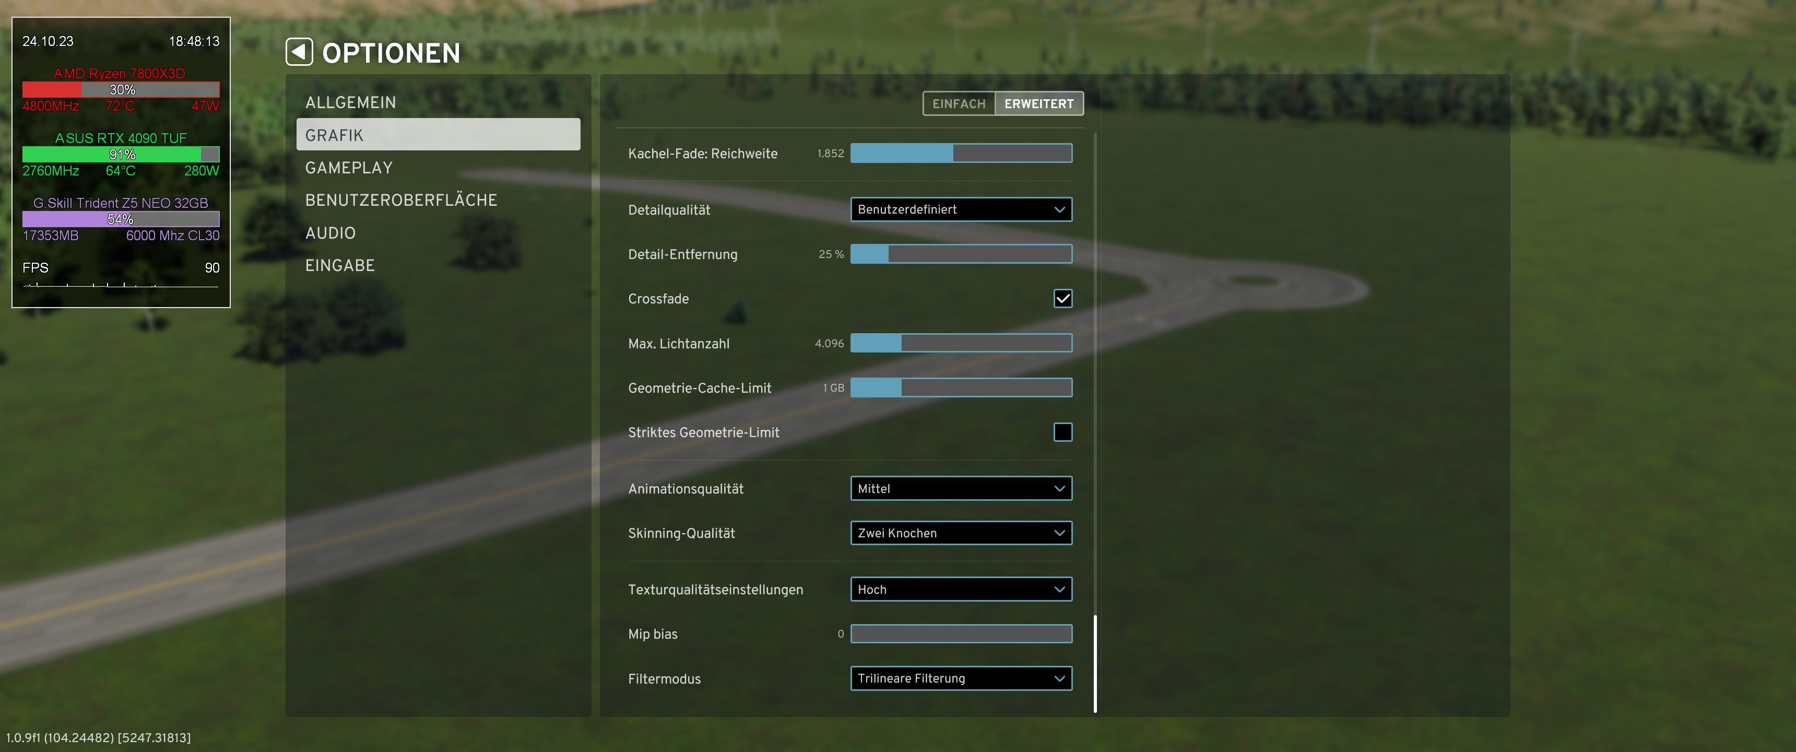
Task: Open the Filtermodus dropdown
Action: [x=962, y=679]
